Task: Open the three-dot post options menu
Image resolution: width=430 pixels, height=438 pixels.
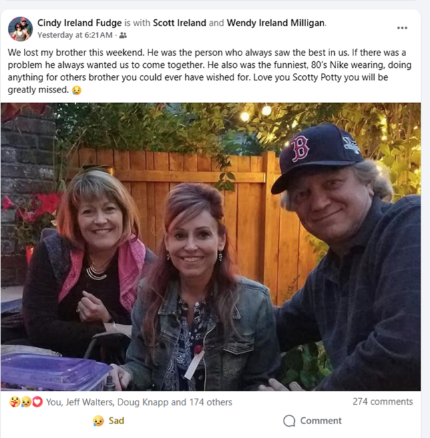Action: pyautogui.click(x=402, y=28)
